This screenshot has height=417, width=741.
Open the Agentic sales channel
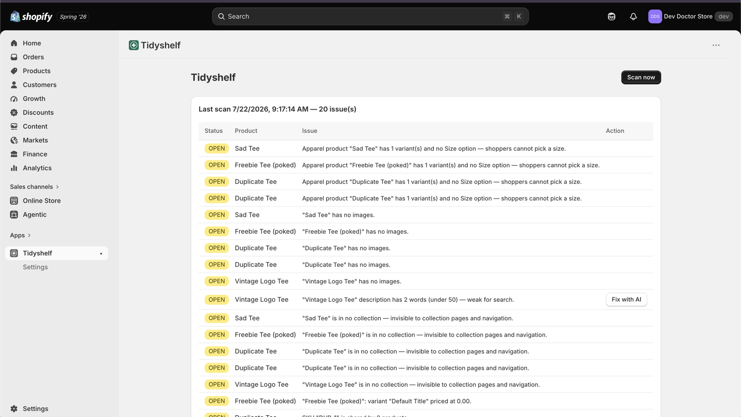(x=57, y=215)
